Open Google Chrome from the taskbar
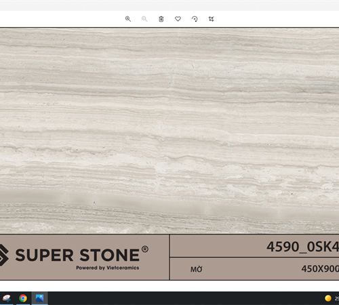339x305 pixels. tap(23, 298)
